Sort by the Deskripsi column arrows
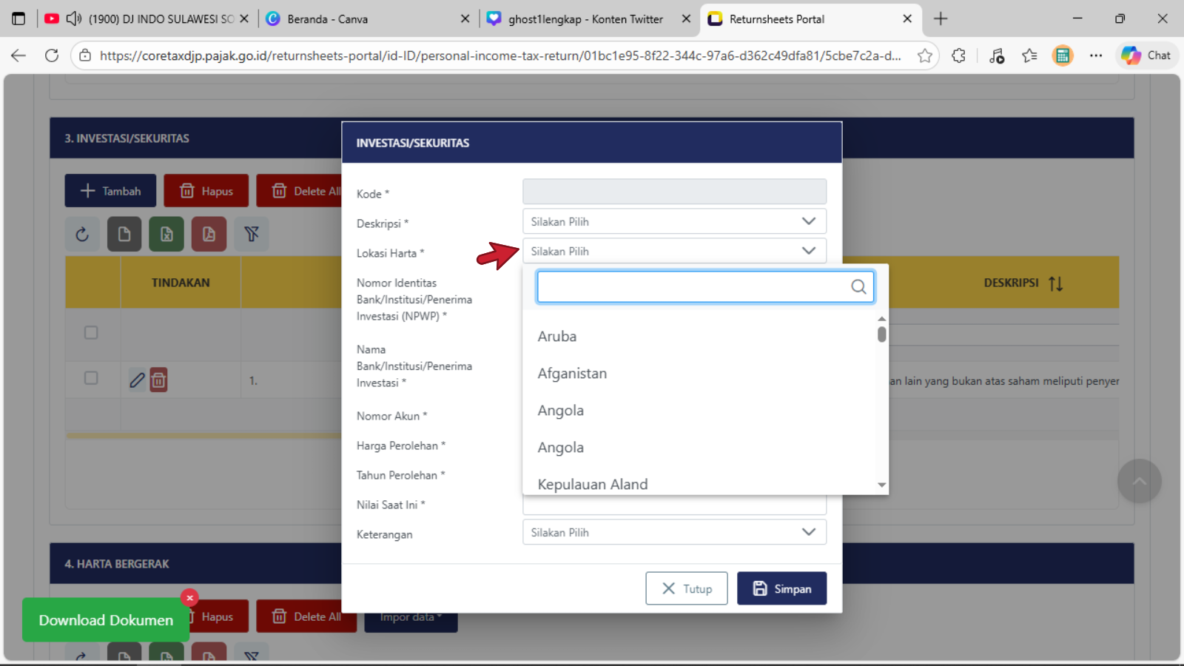1184x666 pixels. click(x=1056, y=283)
